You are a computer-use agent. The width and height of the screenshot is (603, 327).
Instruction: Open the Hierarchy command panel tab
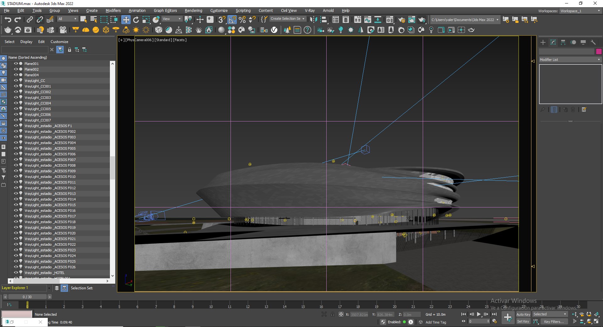coord(563,42)
